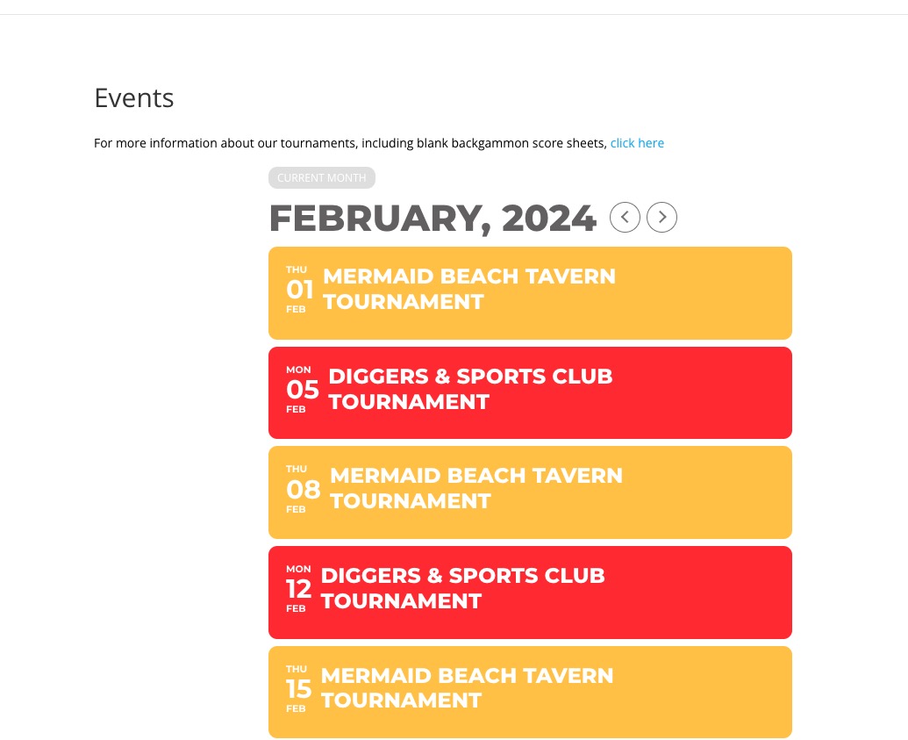Click the '01' date number on Thursday event
This screenshot has width=908, height=740.
coord(300,289)
